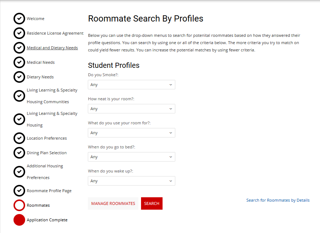Open the "Do you Smoke?" dropdown
Image resolution: width=320 pixels, height=233 pixels.
point(132,85)
